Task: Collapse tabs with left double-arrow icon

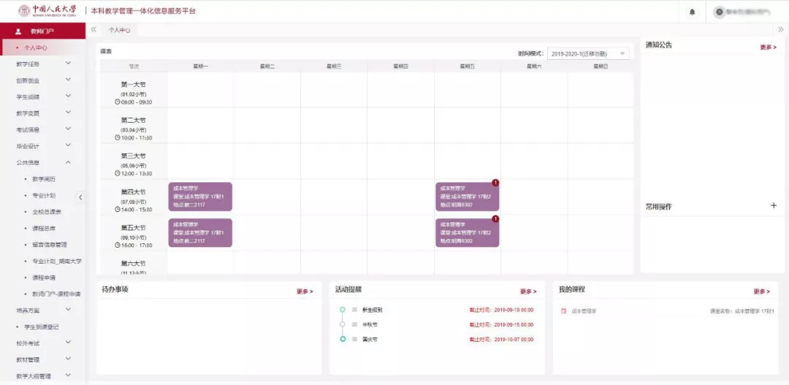Action: [94, 30]
